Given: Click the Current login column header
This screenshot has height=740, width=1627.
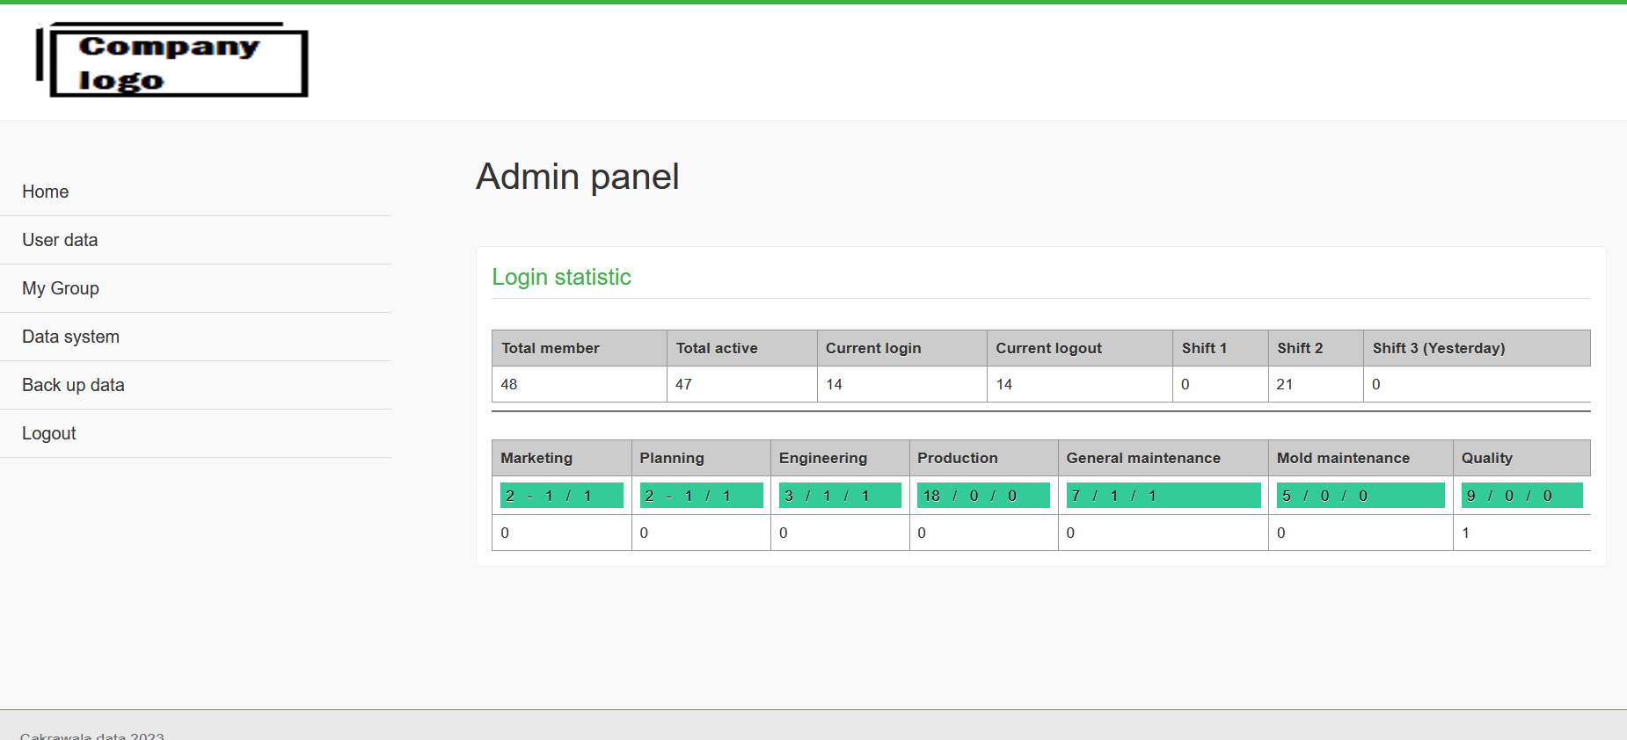Looking at the screenshot, I should (x=873, y=348).
